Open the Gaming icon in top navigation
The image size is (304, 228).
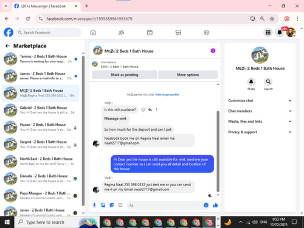pos(206,32)
